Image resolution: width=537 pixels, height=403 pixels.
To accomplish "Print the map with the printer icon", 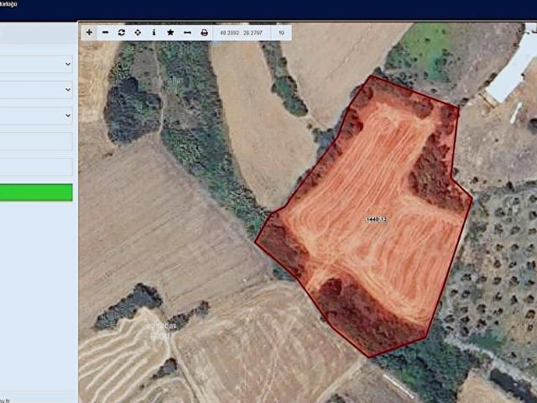I will 204,33.
